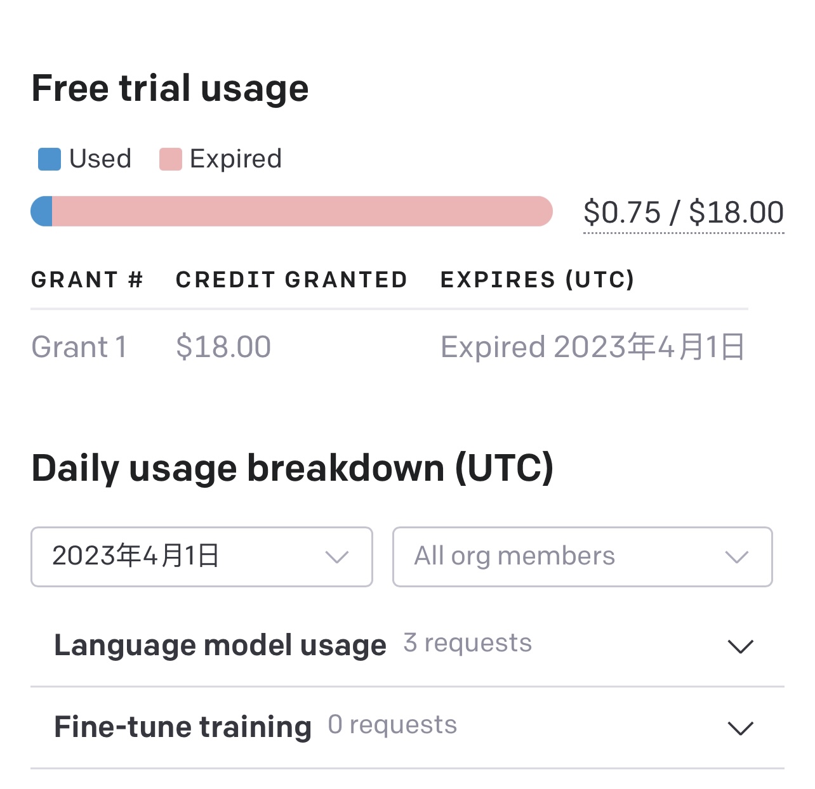815x789 pixels.
Task: Click the $0.75 / $18.00 usage link
Action: click(x=684, y=212)
